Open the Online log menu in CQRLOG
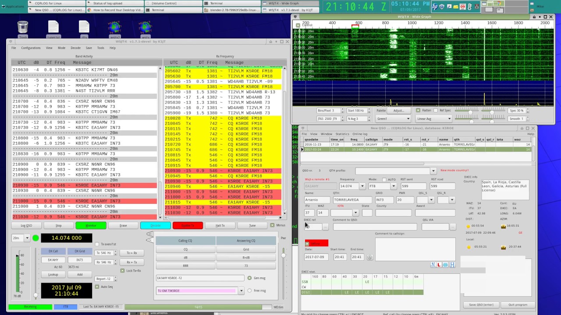Viewport: 561px width, 315px height. 360,134
